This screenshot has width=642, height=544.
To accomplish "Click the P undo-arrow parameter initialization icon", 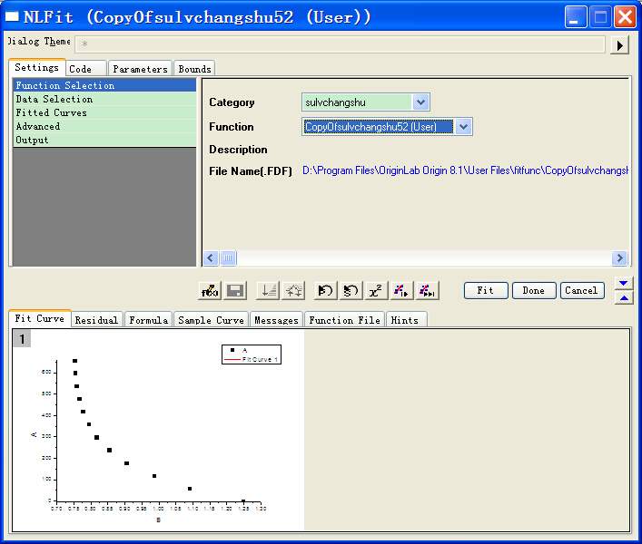I will [x=325, y=291].
